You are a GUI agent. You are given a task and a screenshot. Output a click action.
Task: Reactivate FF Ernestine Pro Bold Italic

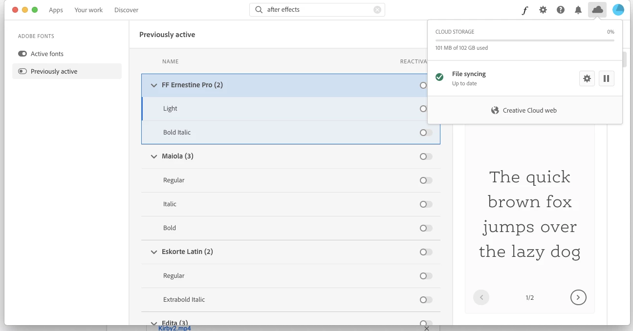(426, 133)
